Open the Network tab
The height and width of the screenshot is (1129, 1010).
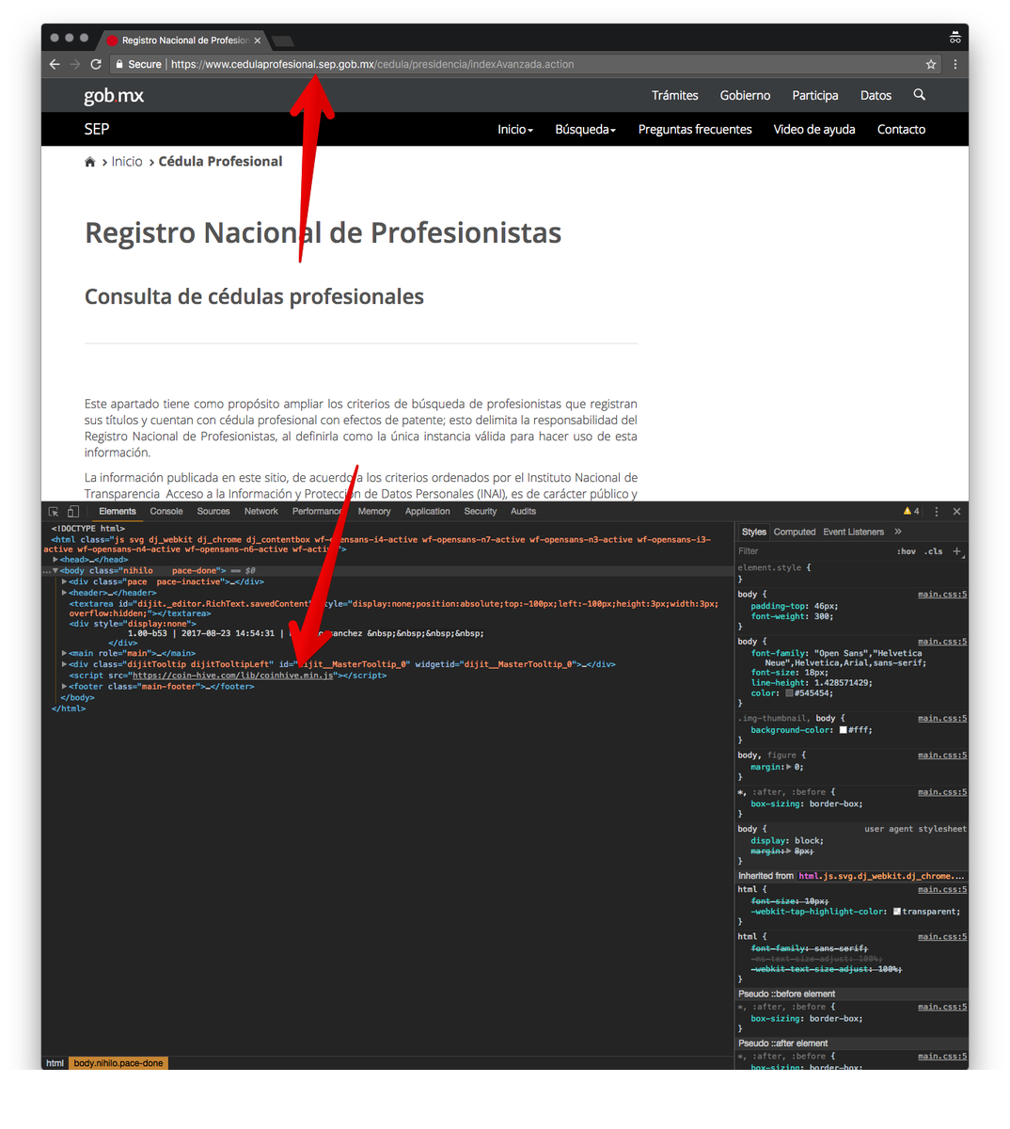point(261,512)
